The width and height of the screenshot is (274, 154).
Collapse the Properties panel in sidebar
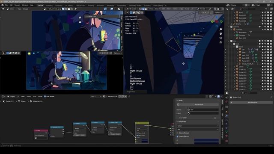tap(181, 121)
